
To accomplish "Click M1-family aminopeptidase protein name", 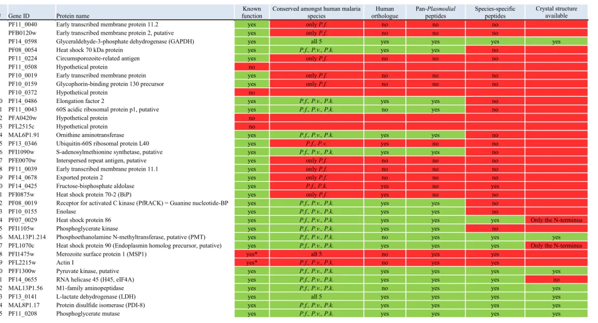I will (x=90, y=288).
